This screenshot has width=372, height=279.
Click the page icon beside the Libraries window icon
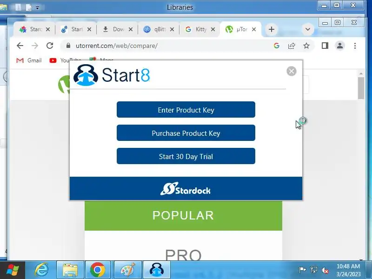pos(18,7)
